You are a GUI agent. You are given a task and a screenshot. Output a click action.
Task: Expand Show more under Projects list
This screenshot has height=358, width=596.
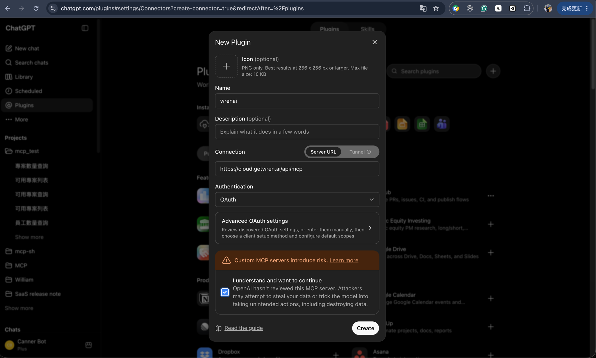click(19, 308)
